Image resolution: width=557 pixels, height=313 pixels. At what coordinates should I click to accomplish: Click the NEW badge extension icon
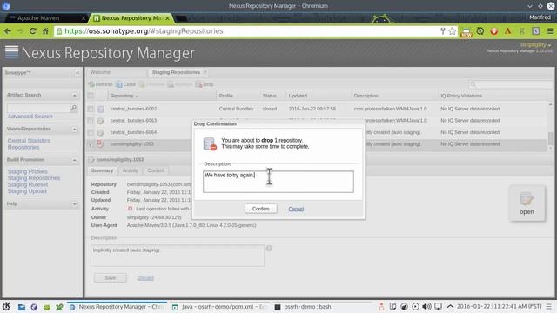(466, 32)
